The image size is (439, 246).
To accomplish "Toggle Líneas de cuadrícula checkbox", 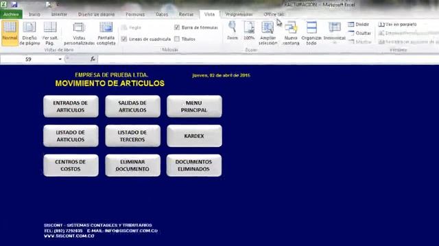I will point(124,39).
